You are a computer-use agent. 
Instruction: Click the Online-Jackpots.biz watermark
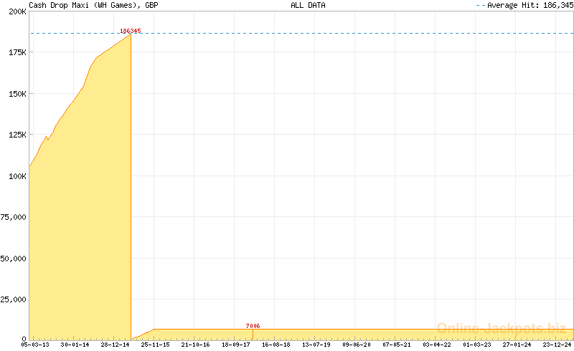502,329
